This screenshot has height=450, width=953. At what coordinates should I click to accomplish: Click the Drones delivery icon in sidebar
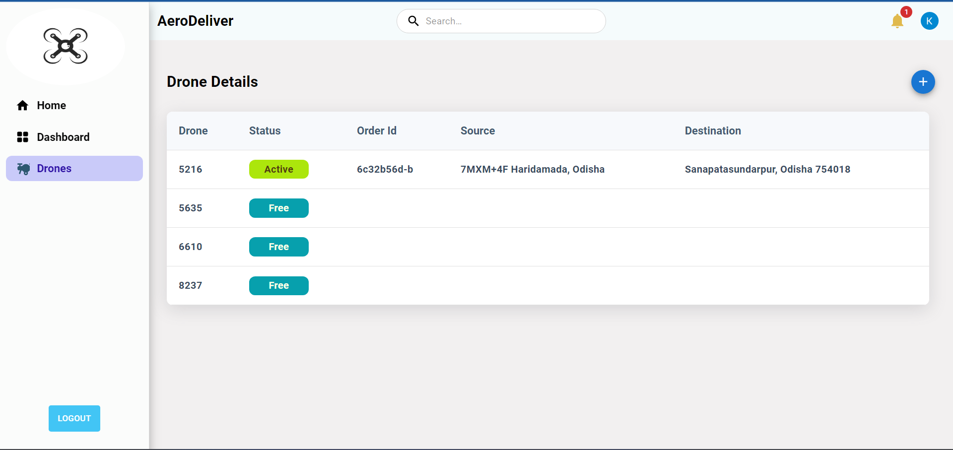point(23,168)
